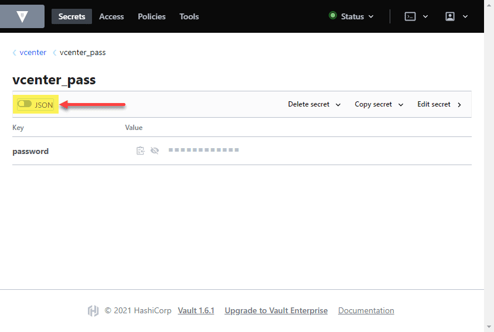
Task: Click the Key column header
Action: coord(18,128)
